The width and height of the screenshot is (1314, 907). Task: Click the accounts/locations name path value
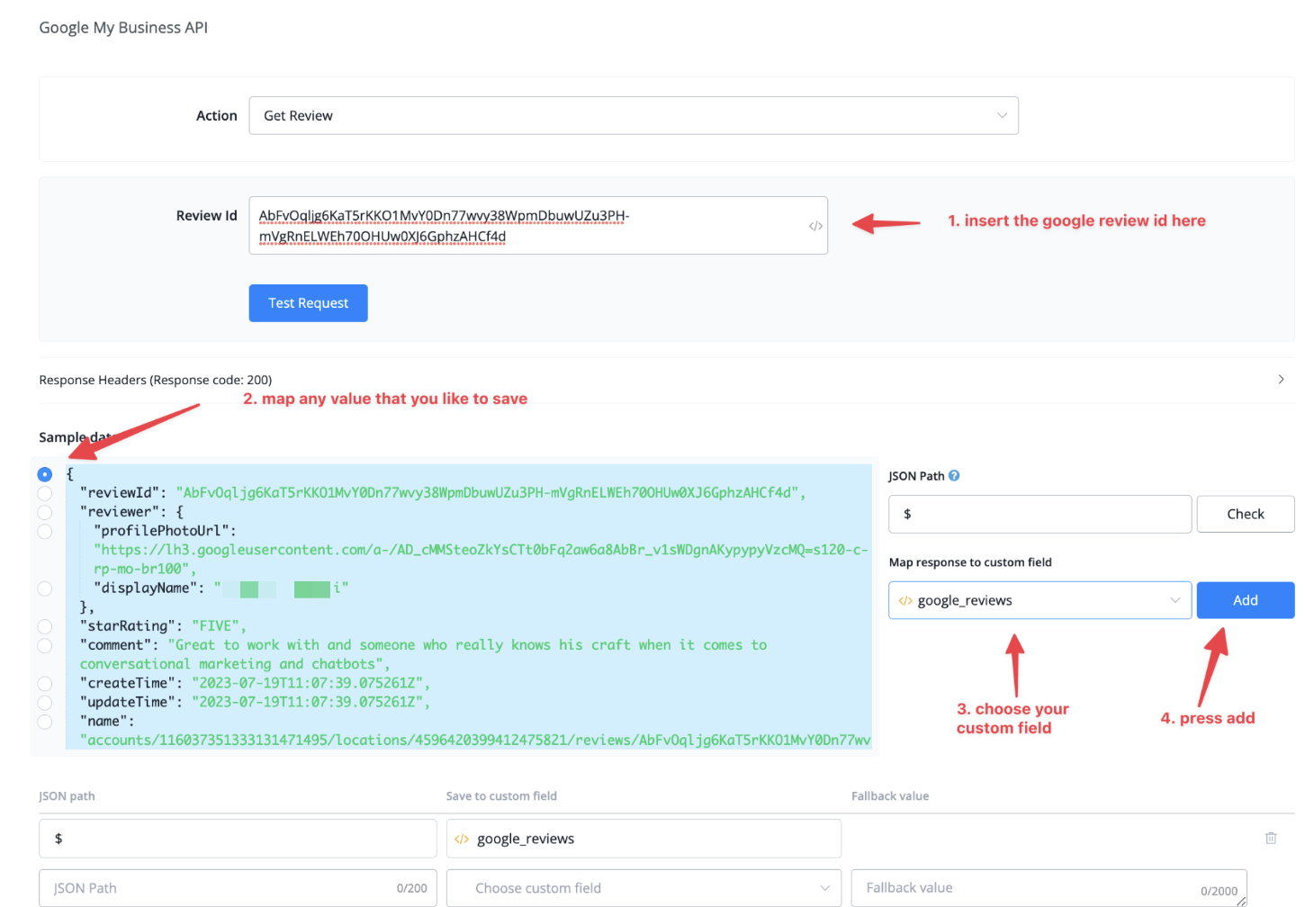coord(475,740)
